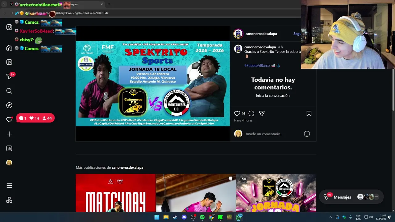Create a new post with plus icon
Viewport: 395px width, 222px height.
coord(9,134)
